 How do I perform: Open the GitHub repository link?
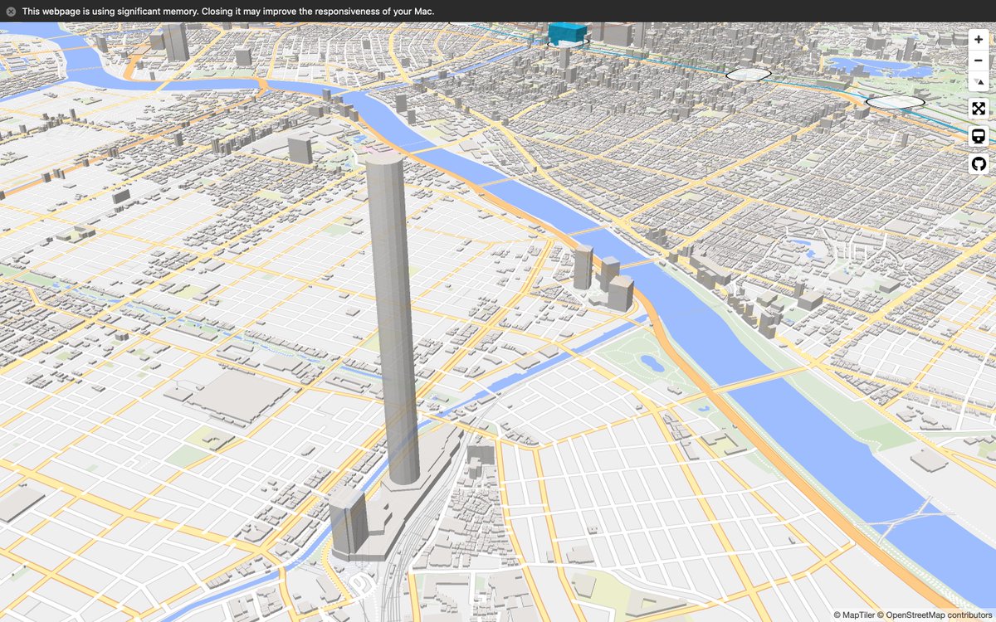click(979, 163)
